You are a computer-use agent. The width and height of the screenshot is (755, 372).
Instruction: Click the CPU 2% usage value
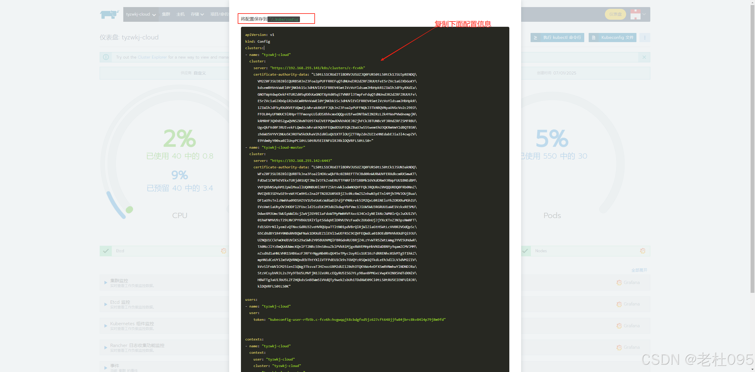coord(180,138)
